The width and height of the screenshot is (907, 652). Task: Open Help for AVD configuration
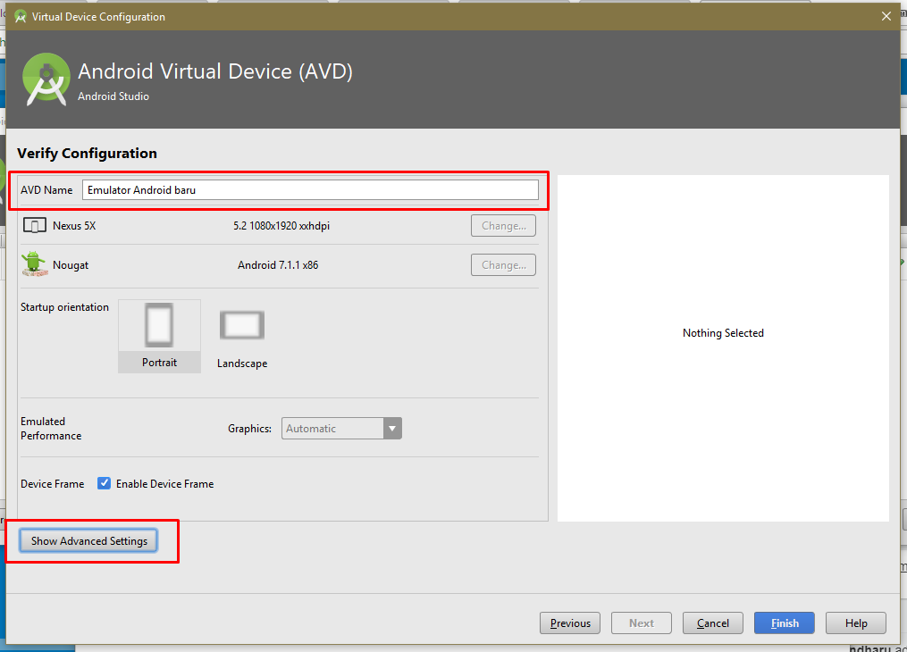856,623
